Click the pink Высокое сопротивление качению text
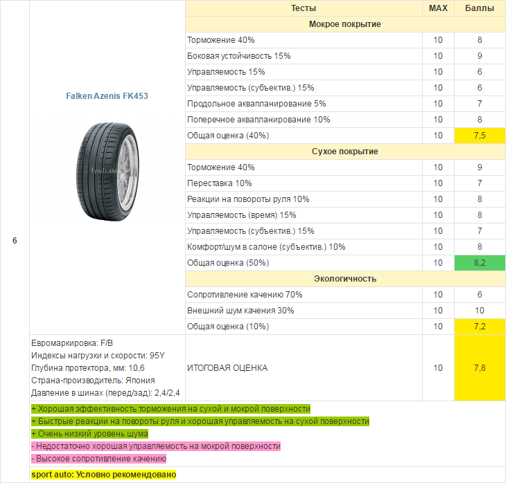Image resolution: width=508 pixels, height=485 pixels. (98, 459)
